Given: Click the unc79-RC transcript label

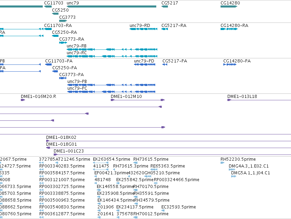Looking at the screenshot, I should pos(77,53).
